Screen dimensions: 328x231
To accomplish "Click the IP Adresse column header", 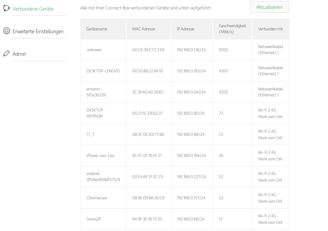I will (x=185, y=29).
